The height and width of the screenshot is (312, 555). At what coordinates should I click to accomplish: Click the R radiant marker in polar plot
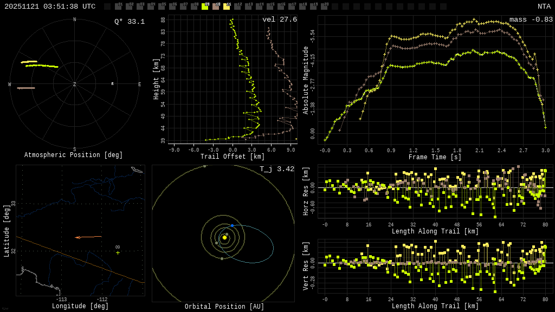[113, 84]
